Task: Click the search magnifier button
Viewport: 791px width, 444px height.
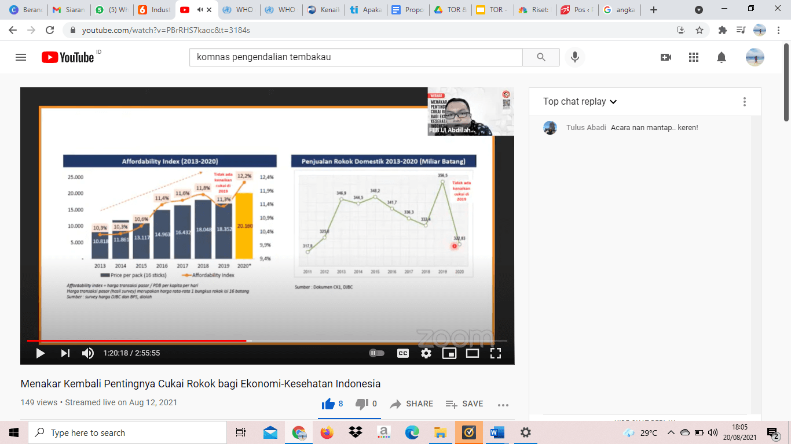Action: 541,57
